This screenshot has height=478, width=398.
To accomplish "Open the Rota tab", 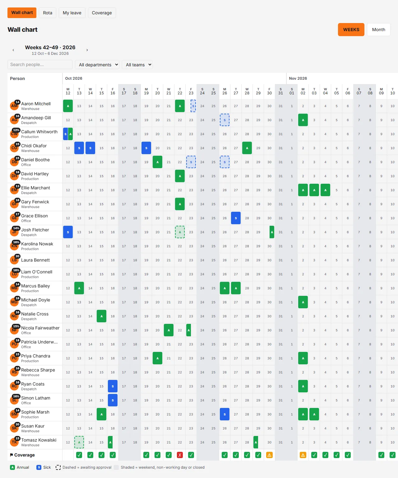I will coord(48,13).
